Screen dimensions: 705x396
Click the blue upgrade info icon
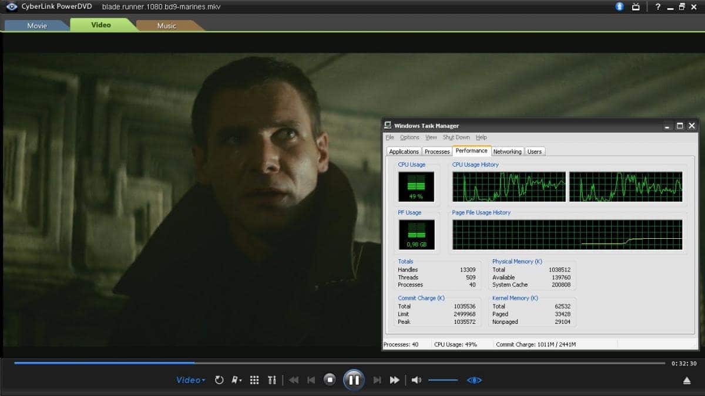click(x=619, y=6)
